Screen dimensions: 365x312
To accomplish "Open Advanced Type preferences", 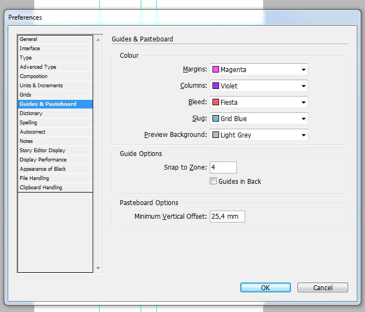I will pyautogui.click(x=55, y=67).
